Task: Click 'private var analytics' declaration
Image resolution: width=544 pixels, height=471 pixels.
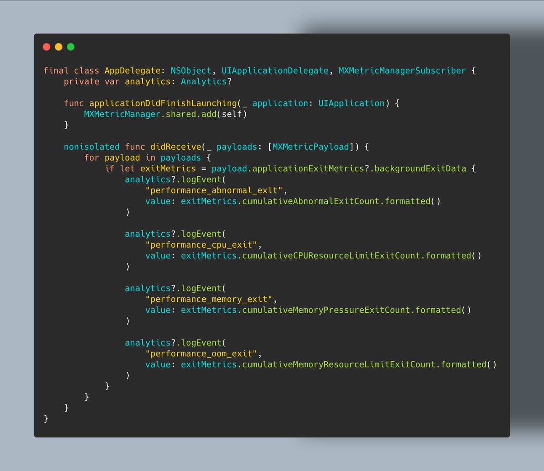Action: pos(117,82)
